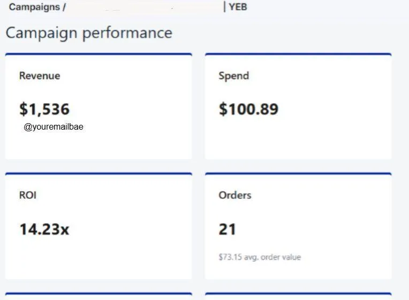Screen dimensions: 409x300
Task: Click the @youremailbae watermark text
Action: click(54, 127)
